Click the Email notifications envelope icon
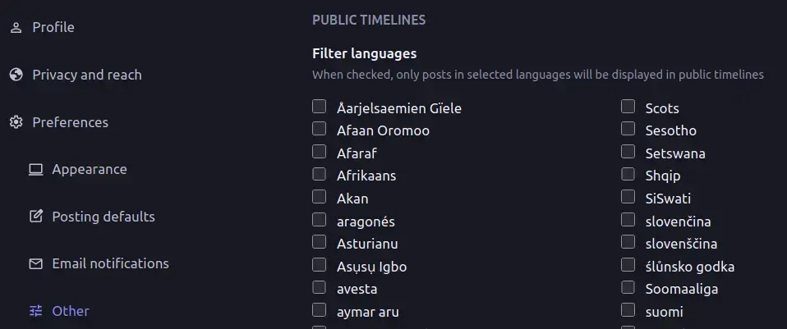The image size is (787, 329). [x=35, y=264]
